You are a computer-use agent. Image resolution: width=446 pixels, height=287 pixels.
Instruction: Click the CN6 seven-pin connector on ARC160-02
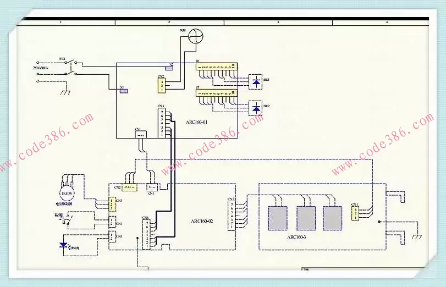pyautogui.click(x=146, y=235)
